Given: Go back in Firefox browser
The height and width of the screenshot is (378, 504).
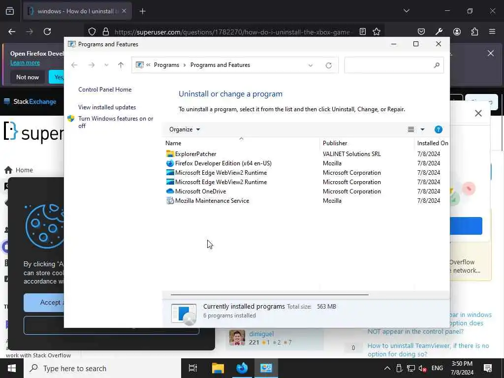Looking at the screenshot, I should 12,31.
